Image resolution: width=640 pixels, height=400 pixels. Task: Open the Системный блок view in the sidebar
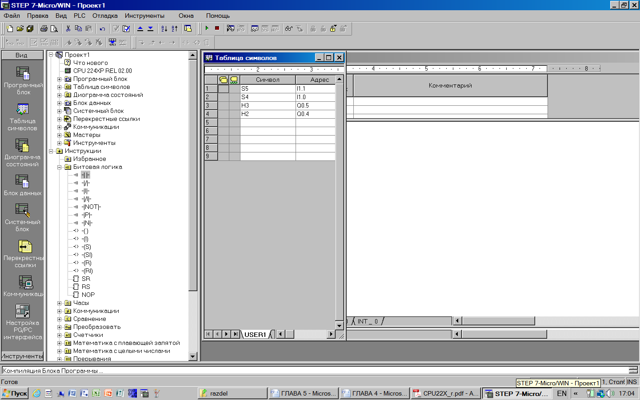point(23,217)
